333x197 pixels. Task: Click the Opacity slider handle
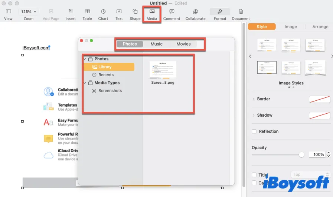pyautogui.click(x=301, y=154)
